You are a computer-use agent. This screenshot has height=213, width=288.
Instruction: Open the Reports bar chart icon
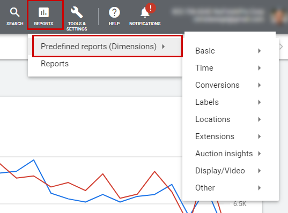click(44, 12)
